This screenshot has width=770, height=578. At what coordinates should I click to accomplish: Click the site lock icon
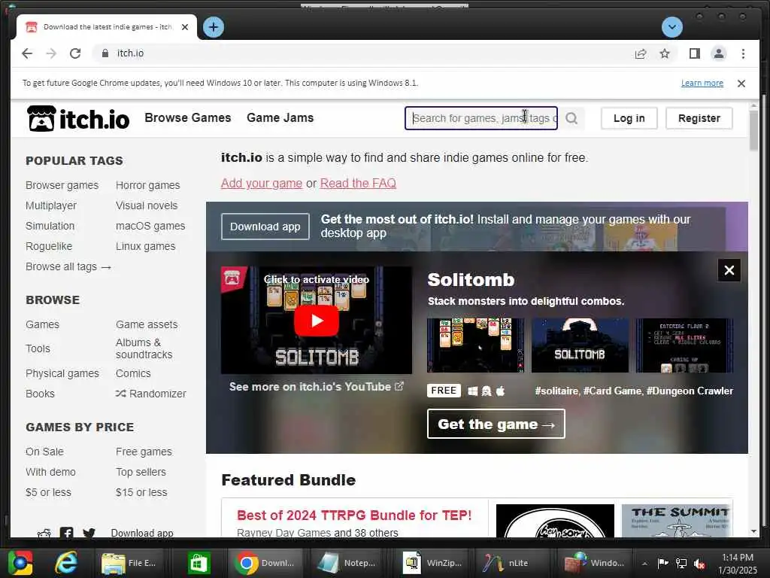[x=105, y=53]
